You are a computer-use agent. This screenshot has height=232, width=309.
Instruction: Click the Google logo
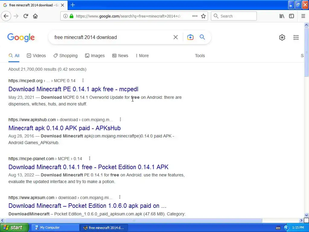(x=21, y=37)
